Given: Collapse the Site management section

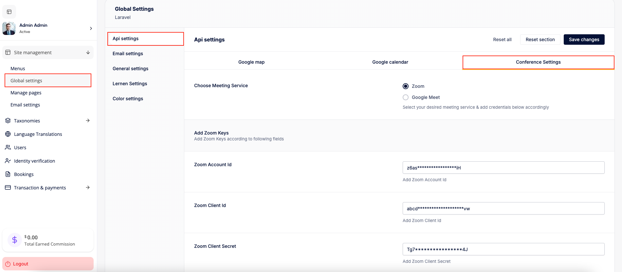Looking at the screenshot, I should pos(88,53).
